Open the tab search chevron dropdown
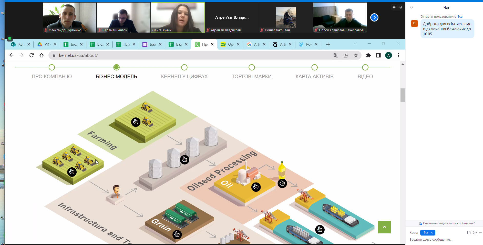The height and width of the screenshot is (245, 483). [x=355, y=44]
